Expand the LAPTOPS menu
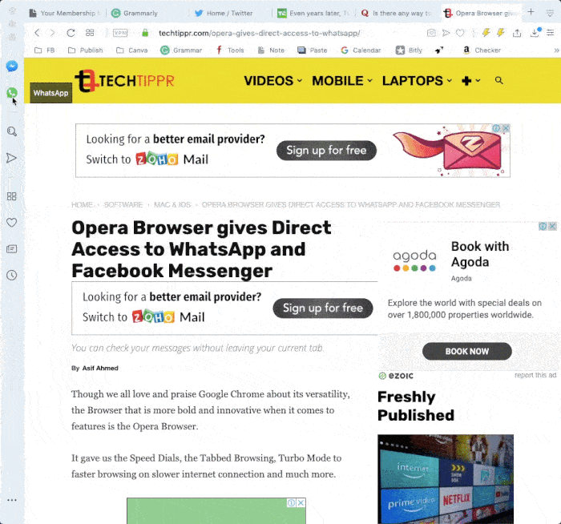This screenshot has height=524, width=561. (417, 81)
